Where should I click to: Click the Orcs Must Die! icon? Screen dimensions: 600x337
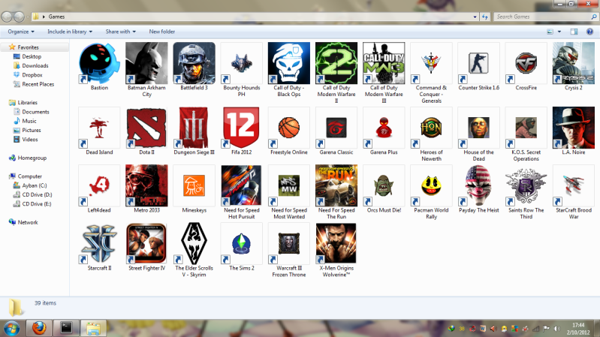(x=384, y=186)
